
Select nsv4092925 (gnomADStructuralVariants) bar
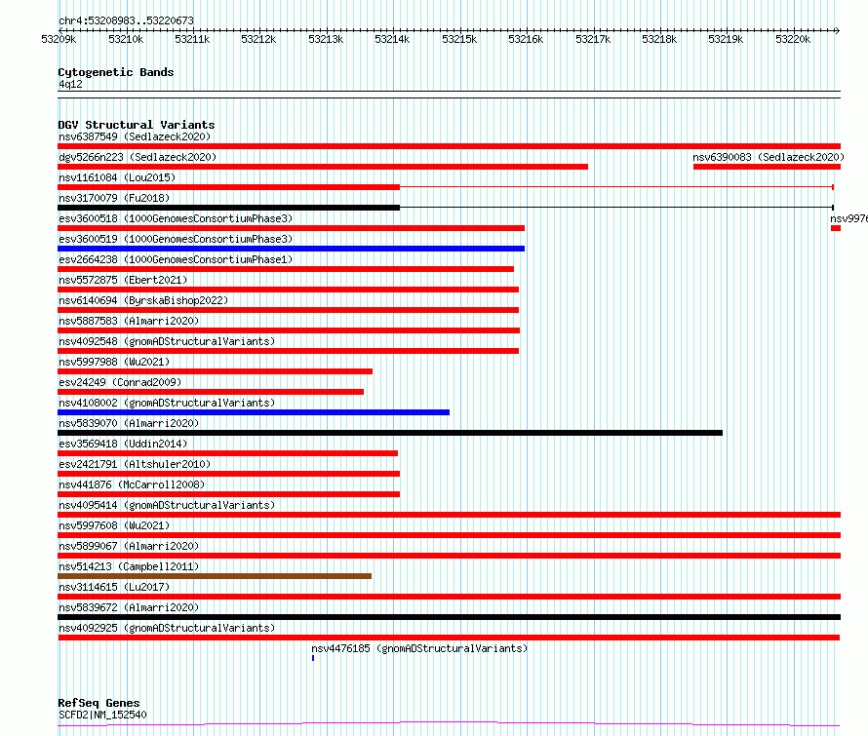(x=449, y=638)
